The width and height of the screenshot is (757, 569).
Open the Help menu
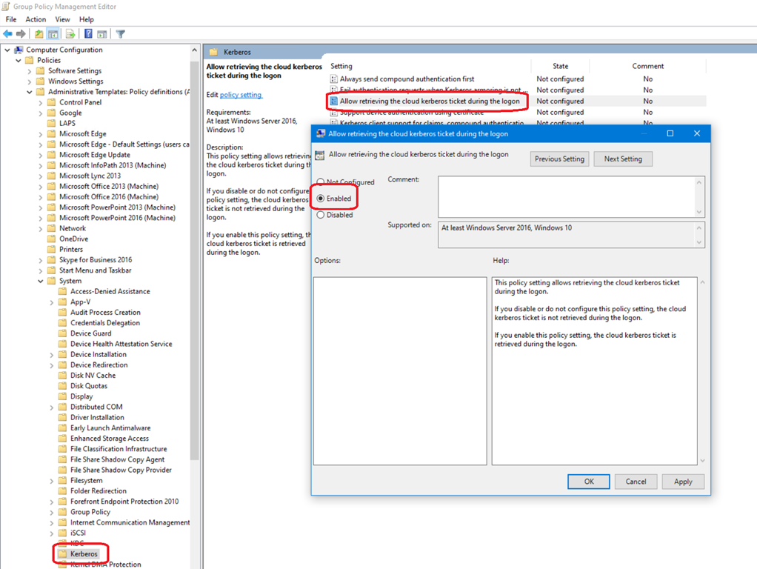tap(87, 19)
